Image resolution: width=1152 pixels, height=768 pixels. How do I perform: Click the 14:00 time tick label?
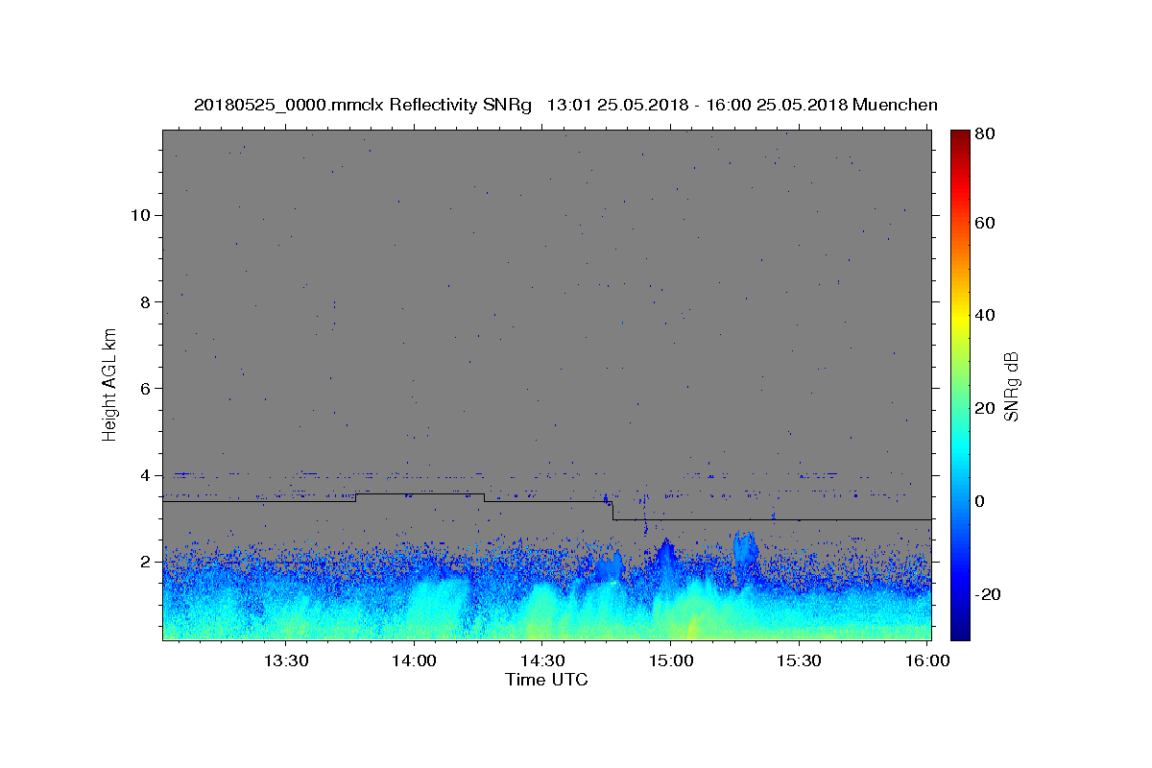(414, 660)
